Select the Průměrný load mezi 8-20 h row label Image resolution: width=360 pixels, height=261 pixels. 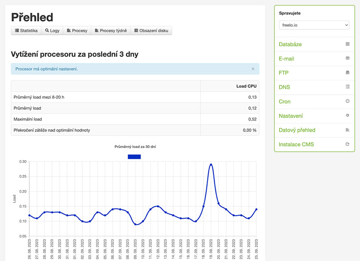(x=39, y=97)
